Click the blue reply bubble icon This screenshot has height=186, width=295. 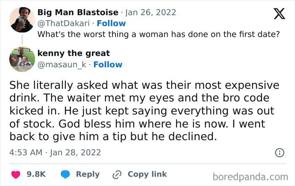[x=65, y=174]
